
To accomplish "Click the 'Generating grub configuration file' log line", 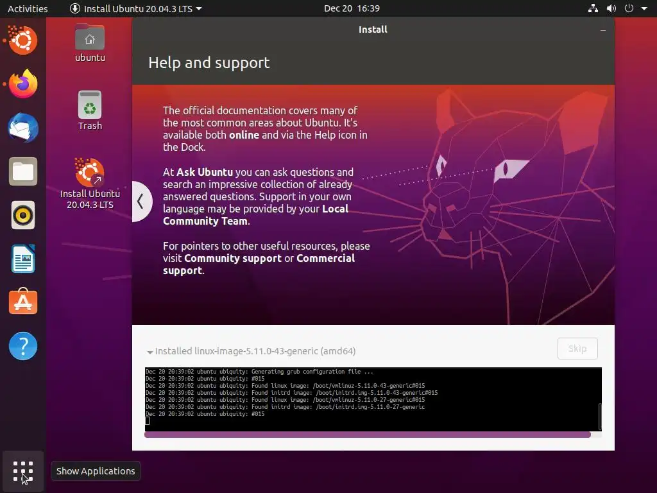I will tap(259, 372).
